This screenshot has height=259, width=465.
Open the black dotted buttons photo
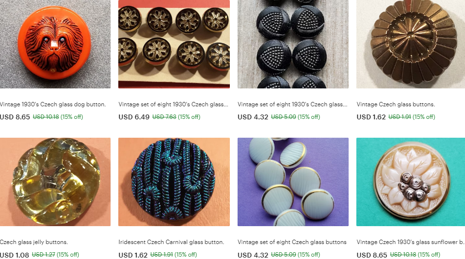pyautogui.click(x=293, y=44)
